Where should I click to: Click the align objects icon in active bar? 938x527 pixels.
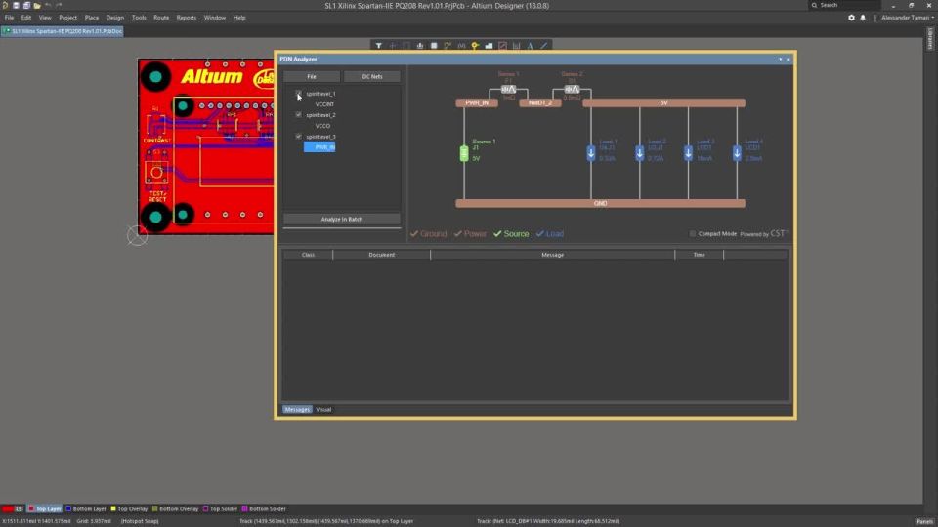coord(420,46)
